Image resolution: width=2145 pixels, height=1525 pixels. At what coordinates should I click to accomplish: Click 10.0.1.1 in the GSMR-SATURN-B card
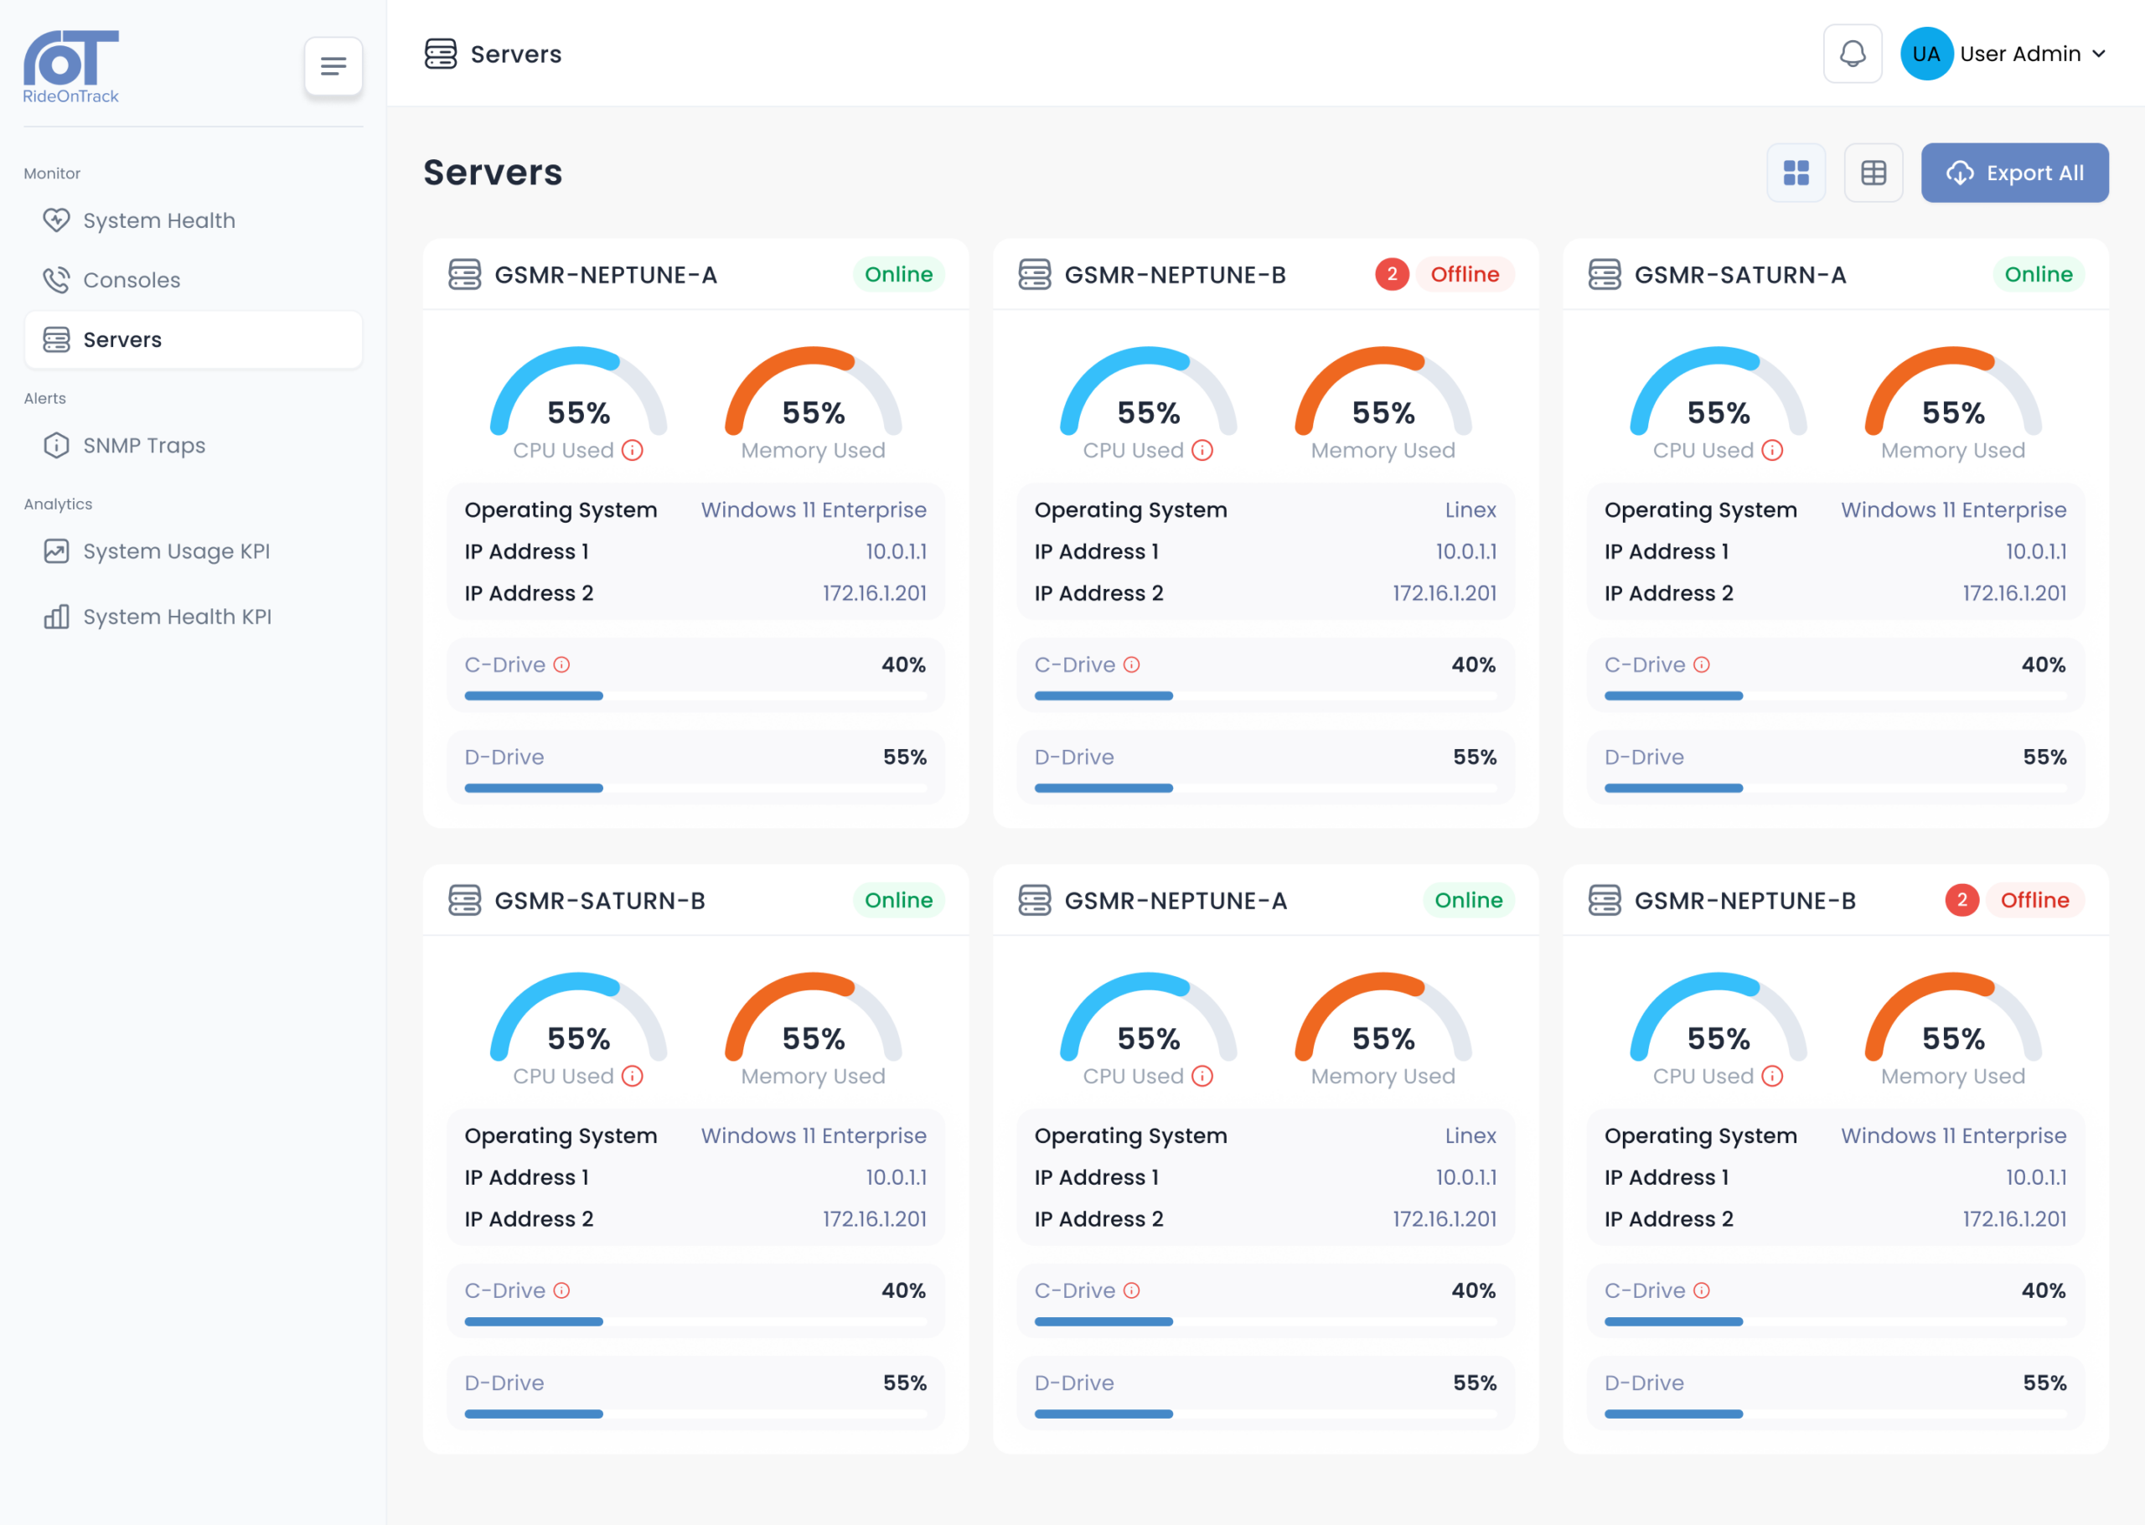pos(896,1177)
